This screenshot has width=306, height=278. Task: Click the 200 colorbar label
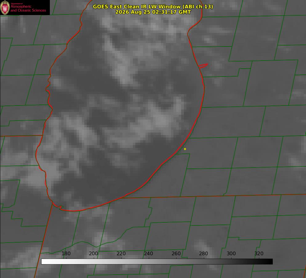tap(93, 253)
